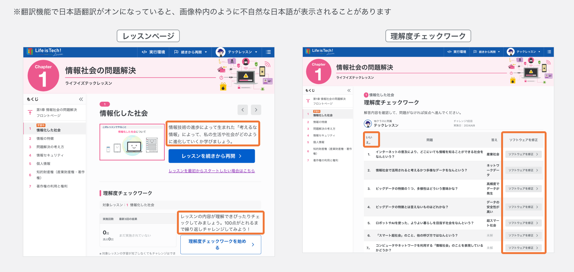Click 答え column header in check work table
This screenshot has width=574, height=272.
click(494, 140)
